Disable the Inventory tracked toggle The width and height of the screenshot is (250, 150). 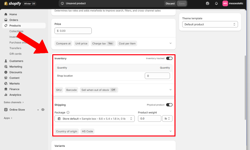169,58
